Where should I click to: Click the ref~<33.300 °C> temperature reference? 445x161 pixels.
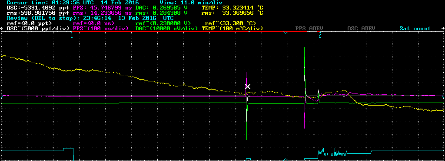pos(231,23)
